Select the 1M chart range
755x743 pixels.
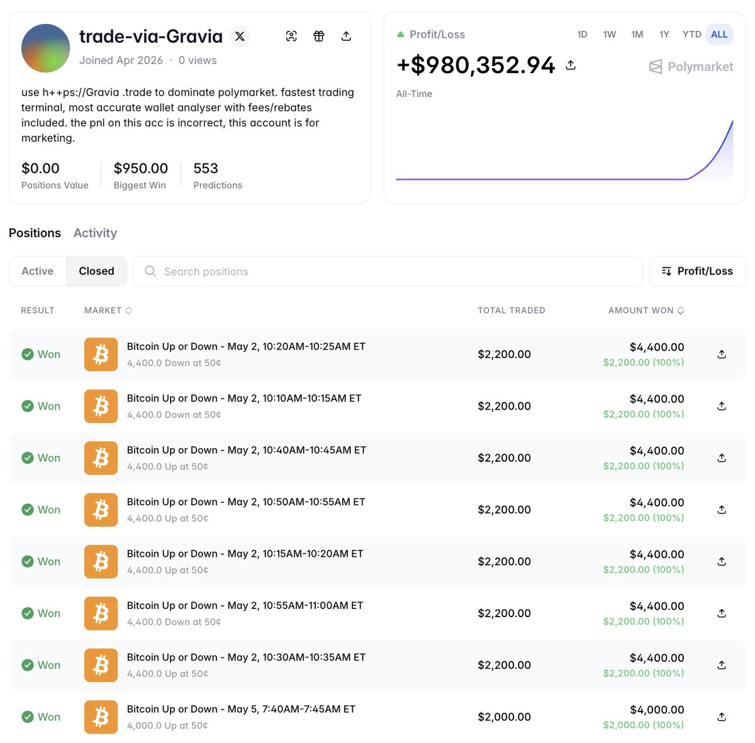[x=637, y=35]
